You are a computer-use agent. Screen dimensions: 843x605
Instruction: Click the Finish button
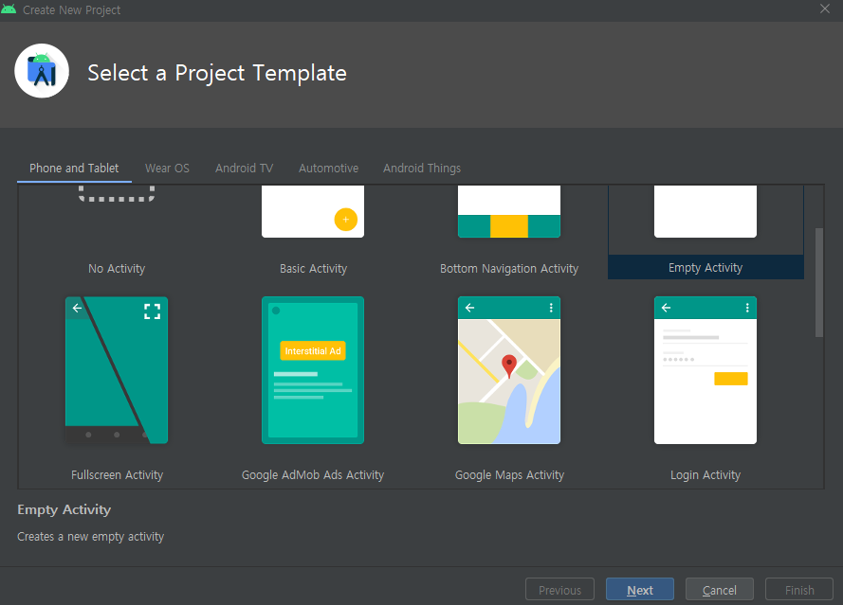coord(799,590)
